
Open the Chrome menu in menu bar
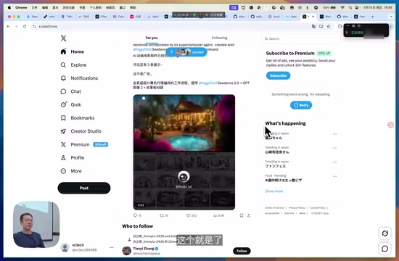click(21, 8)
